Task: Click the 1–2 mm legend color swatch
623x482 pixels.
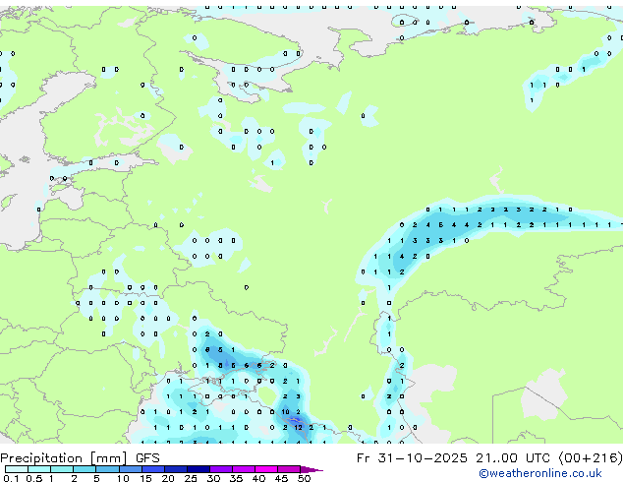Action: click(62, 469)
